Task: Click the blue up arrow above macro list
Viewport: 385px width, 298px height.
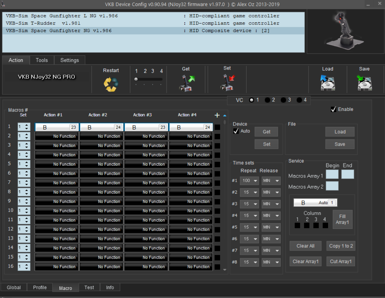Action: click(x=225, y=116)
